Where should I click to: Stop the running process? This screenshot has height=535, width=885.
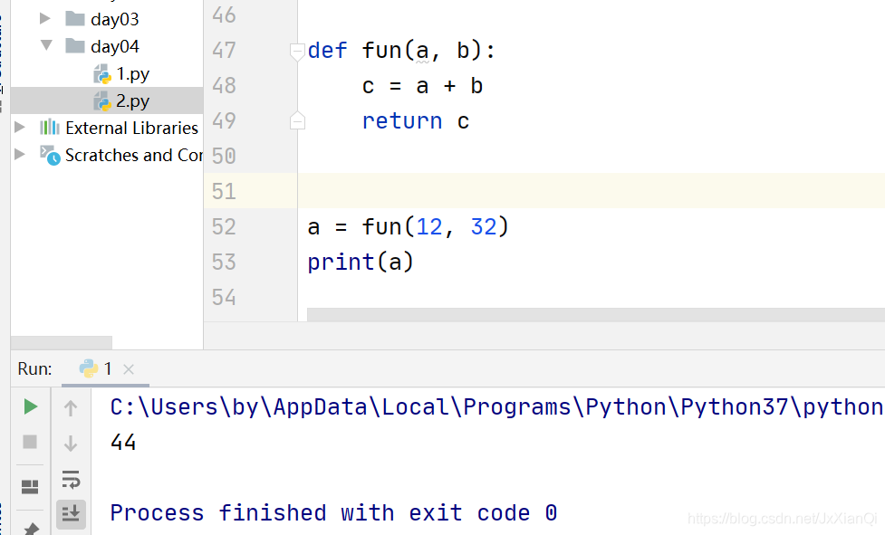(x=30, y=442)
